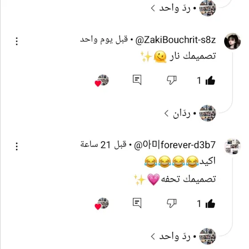Image resolution: width=249 pixels, height=249 pixels.
Task: Open options menu for forever-d3b7 comment
Action: coord(17,146)
